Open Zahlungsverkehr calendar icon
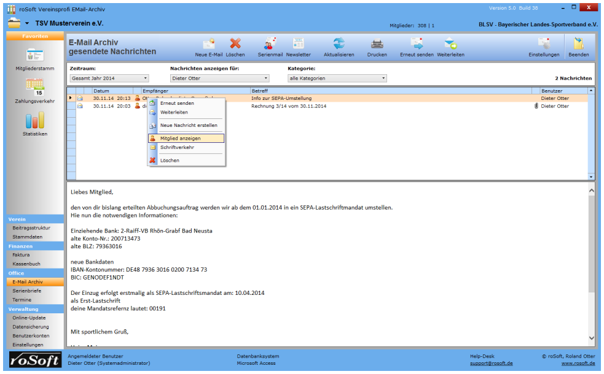The height and width of the screenshot is (374, 604). [x=35, y=88]
